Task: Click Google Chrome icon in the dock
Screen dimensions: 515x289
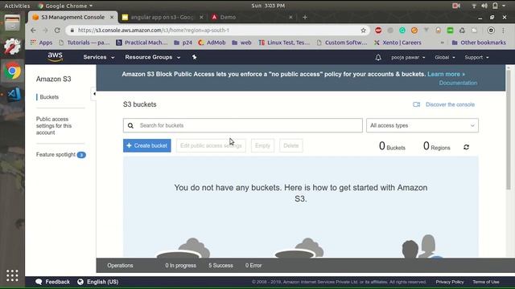Action: click(12, 71)
